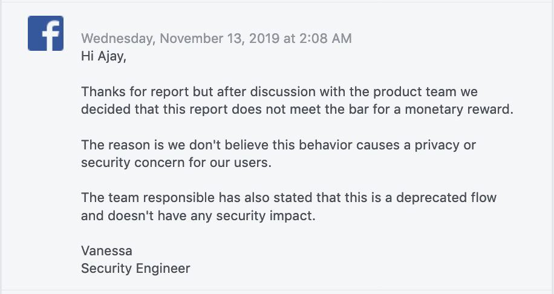This screenshot has width=554, height=294.
Task: Click the line "and doesn't have any security impact."
Action: tap(198, 216)
